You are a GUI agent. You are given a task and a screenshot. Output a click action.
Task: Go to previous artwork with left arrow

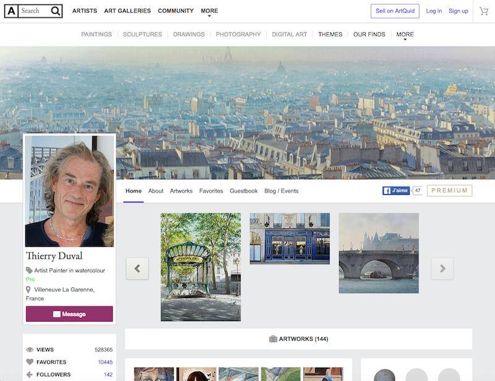137,268
